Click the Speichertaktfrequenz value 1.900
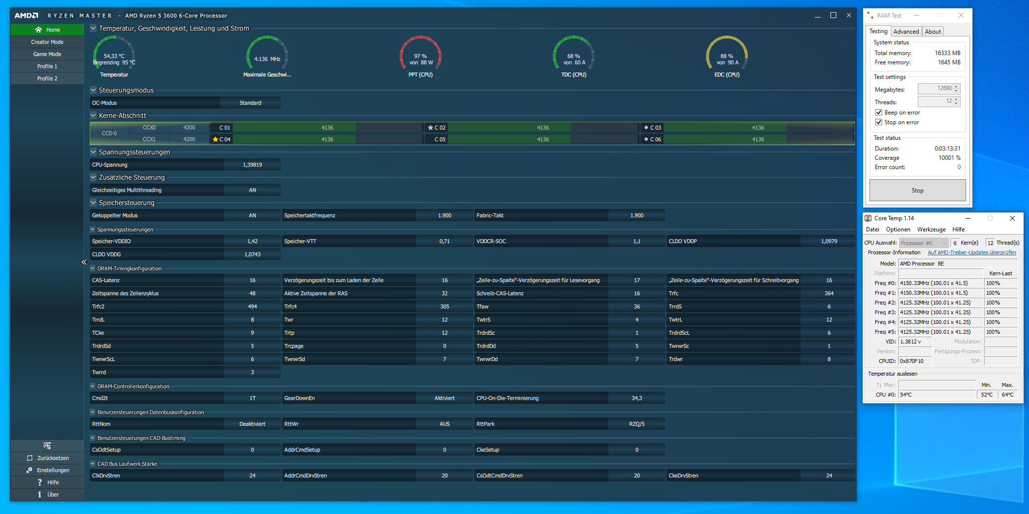The height and width of the screenshot is (514, 1029). (x=444, y=215)
